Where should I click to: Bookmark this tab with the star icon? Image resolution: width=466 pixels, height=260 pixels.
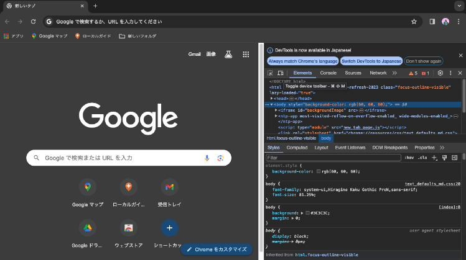414,22
